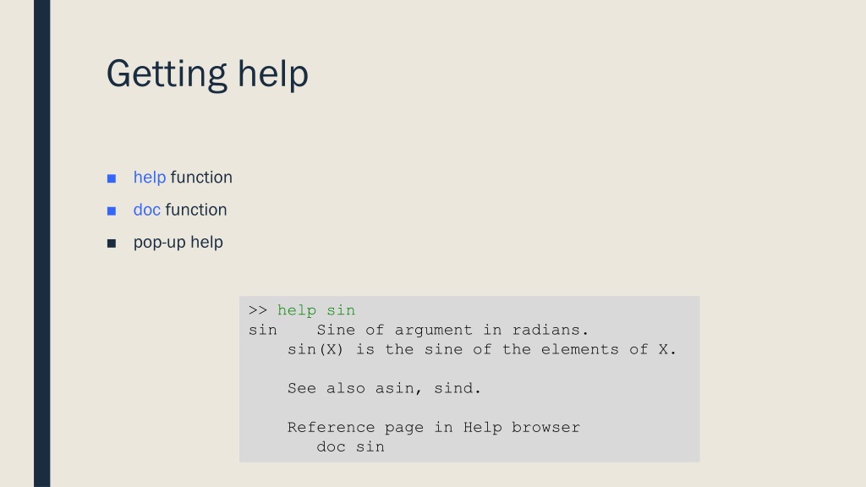
Task: Click the 'Getting help' slide title
Action: point(207,74)
